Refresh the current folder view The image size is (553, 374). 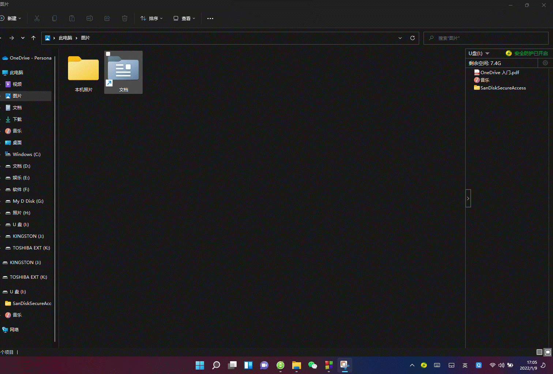click(x=413, y=38)
